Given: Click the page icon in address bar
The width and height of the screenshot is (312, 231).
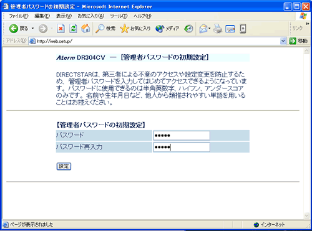Looking at the screenshot, I should (x=32, y=41).
